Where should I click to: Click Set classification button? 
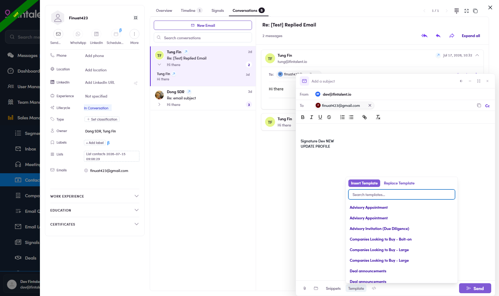pos(102,119)
